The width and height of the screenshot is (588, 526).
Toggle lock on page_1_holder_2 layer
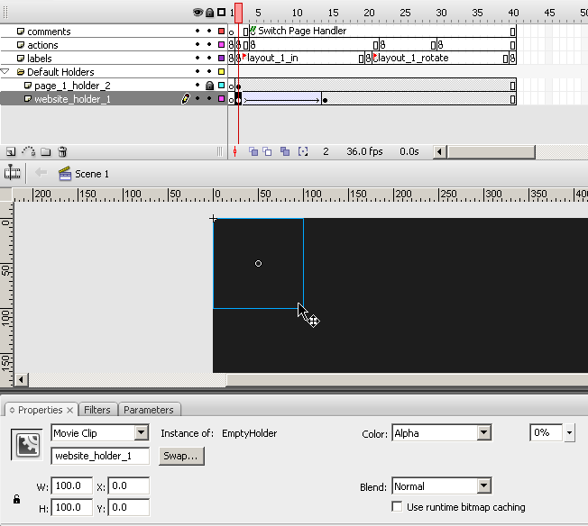209,86
